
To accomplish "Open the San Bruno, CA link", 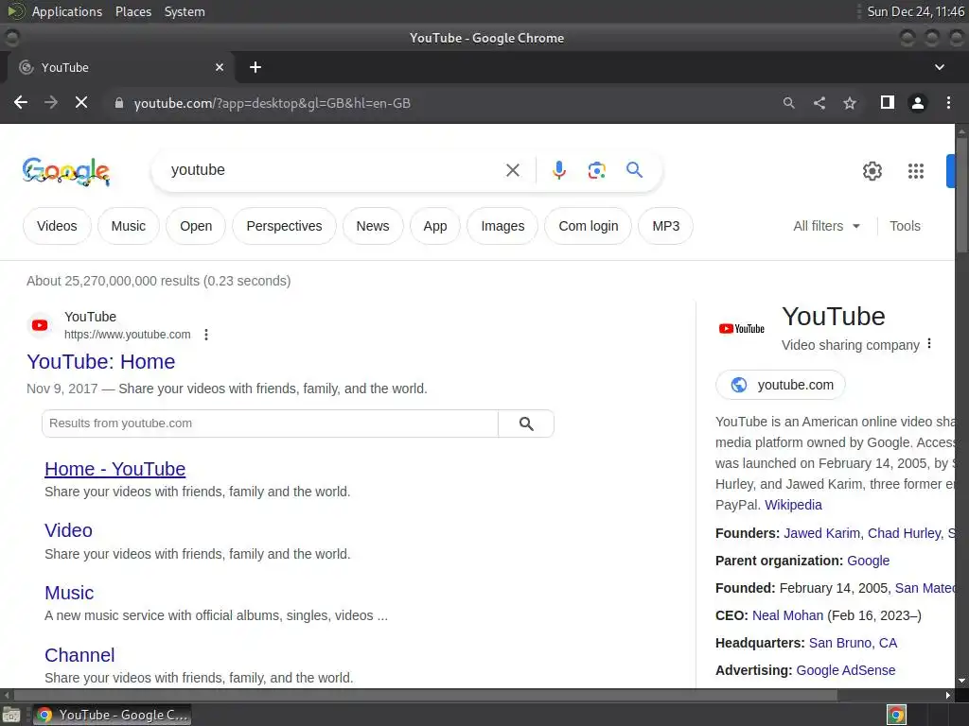I will (853, 643).
